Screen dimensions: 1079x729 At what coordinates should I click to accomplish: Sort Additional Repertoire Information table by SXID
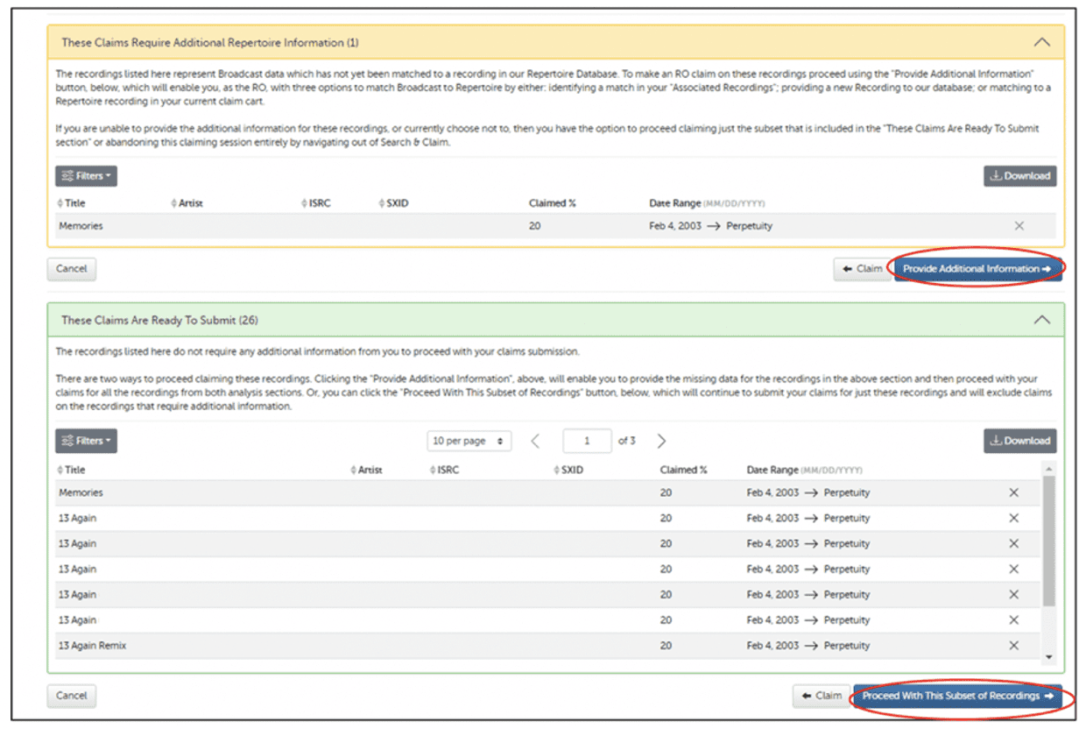(x=394, y=203)
